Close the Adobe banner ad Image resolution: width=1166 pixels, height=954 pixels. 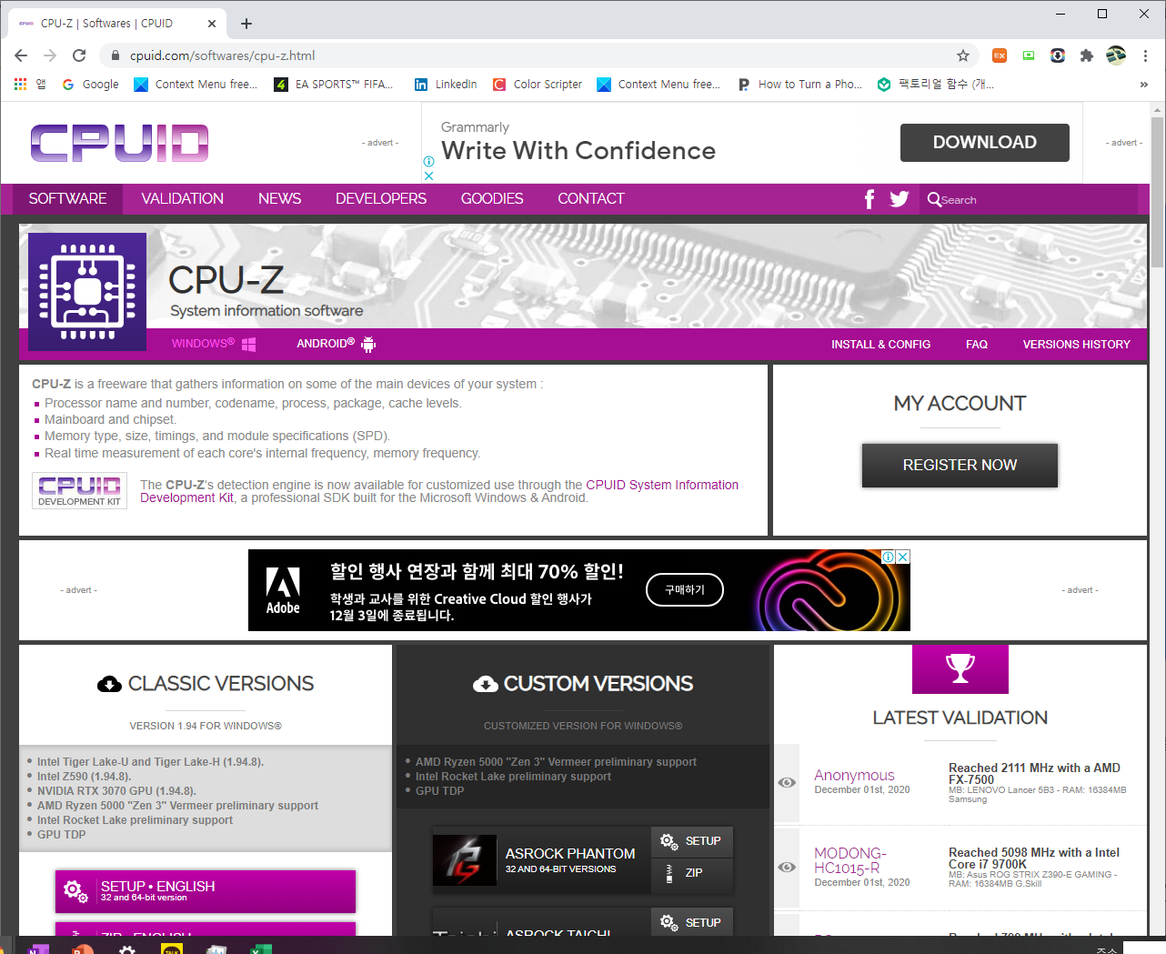click(903, 557)
